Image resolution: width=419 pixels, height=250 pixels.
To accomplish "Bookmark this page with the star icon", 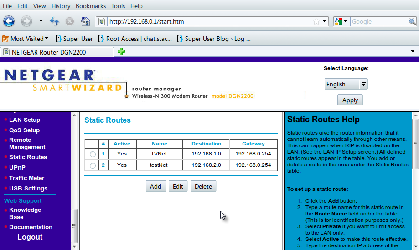I will click(316, 21).
